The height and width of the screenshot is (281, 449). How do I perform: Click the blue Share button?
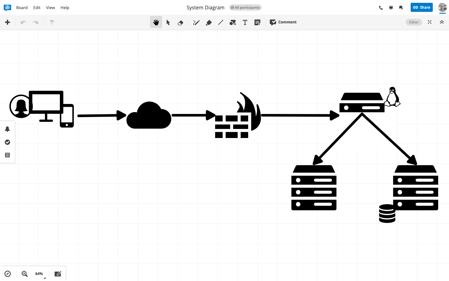[x=422, y=7]
